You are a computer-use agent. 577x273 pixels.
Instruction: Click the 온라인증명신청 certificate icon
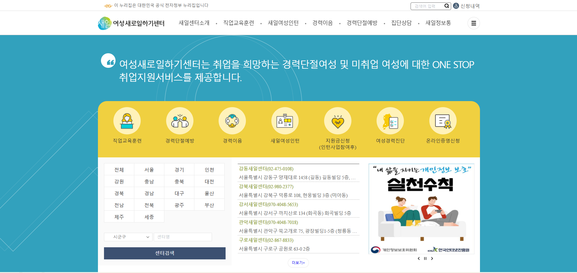coord(443,120)
